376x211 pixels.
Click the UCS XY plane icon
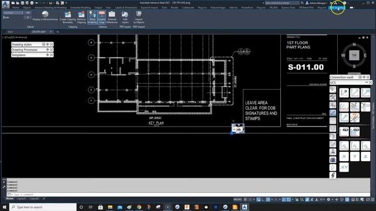click(344, 168)
